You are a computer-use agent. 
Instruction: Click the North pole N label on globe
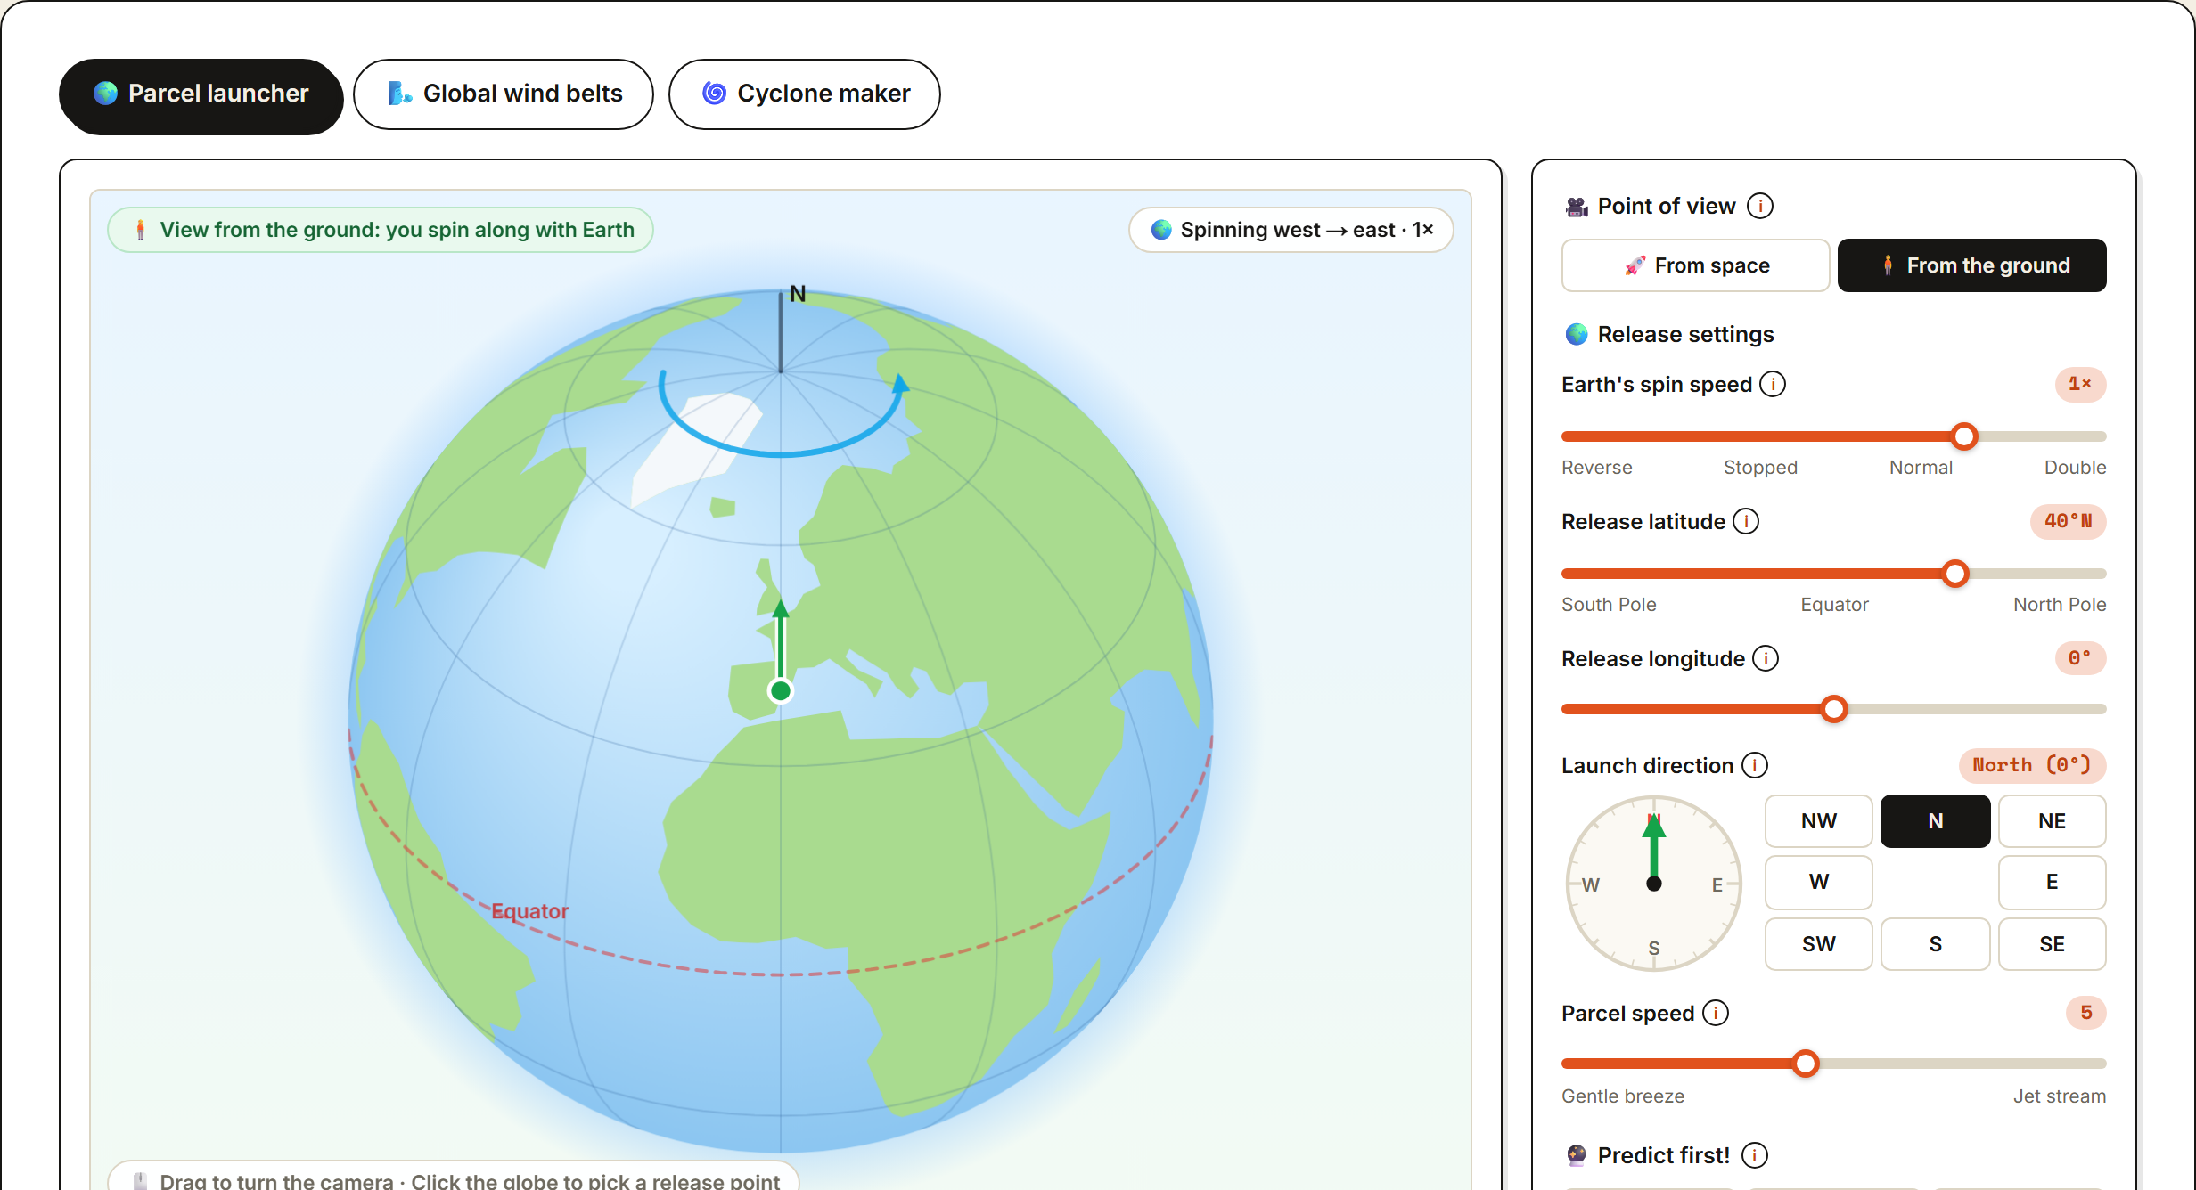pyautogui.click(x=798, y=294)
